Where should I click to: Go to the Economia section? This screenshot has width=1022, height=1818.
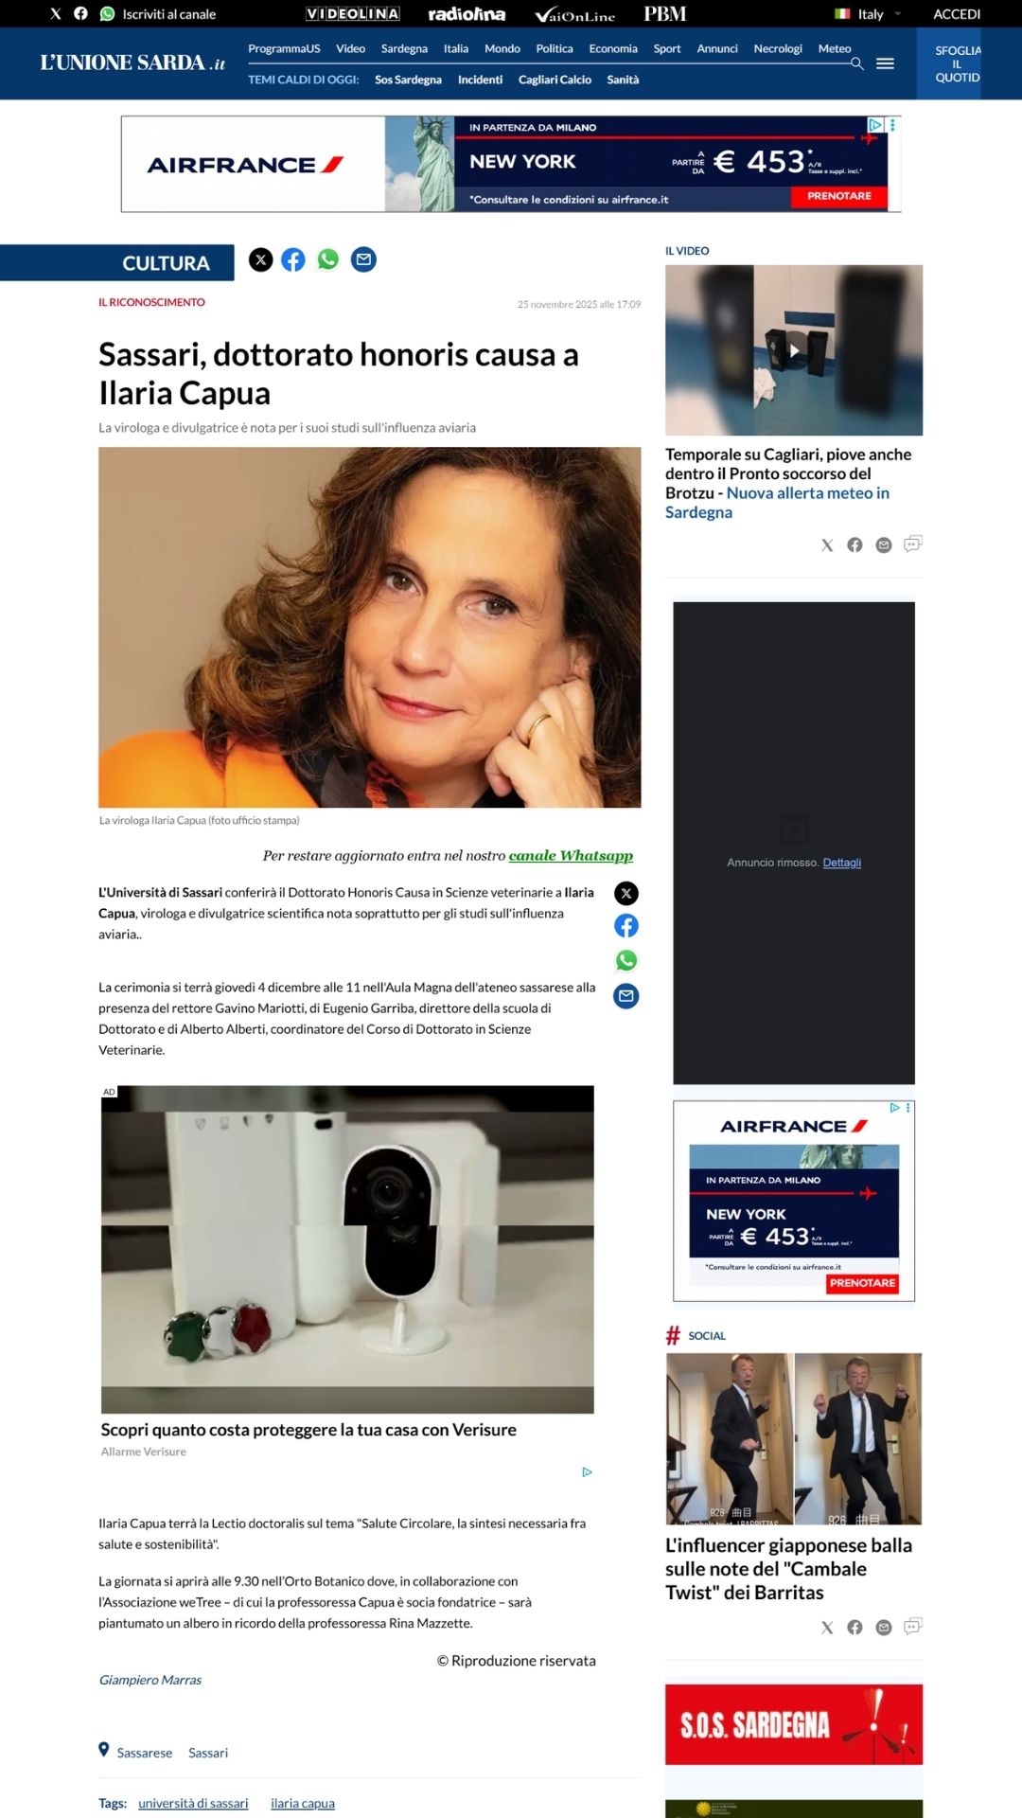613,48
